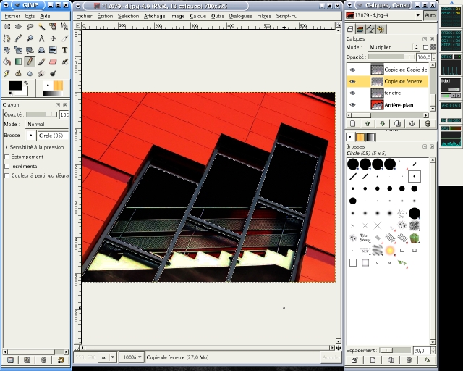Open the Brosses panel tab menu
Viewport: 463px width, 371px height.
(x=425, y=146)
